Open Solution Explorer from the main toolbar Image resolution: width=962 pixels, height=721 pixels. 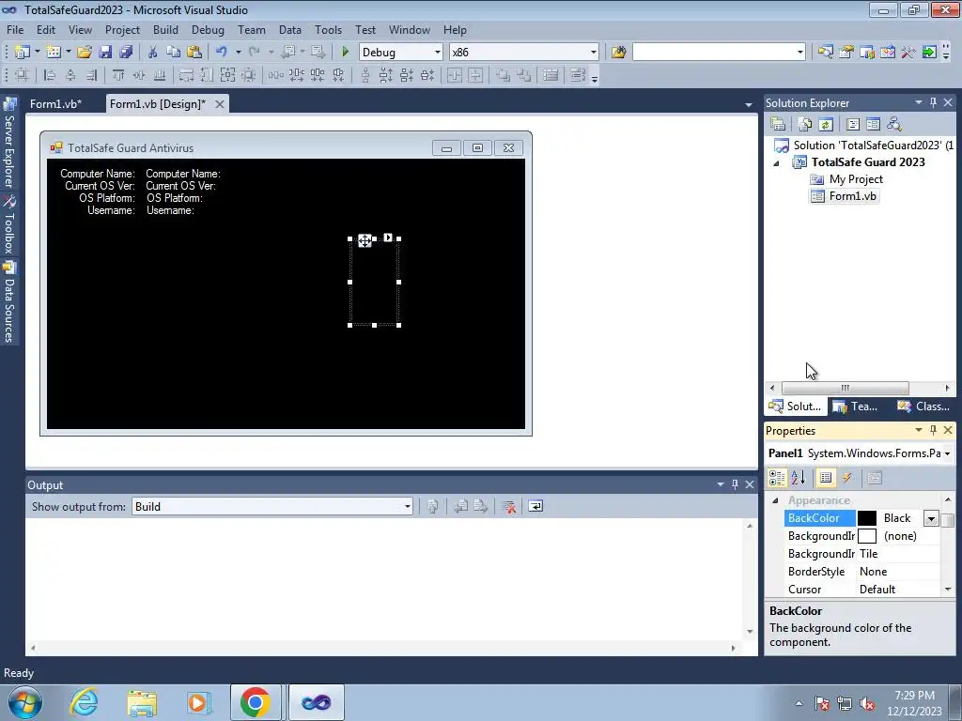tap(825, 53)
